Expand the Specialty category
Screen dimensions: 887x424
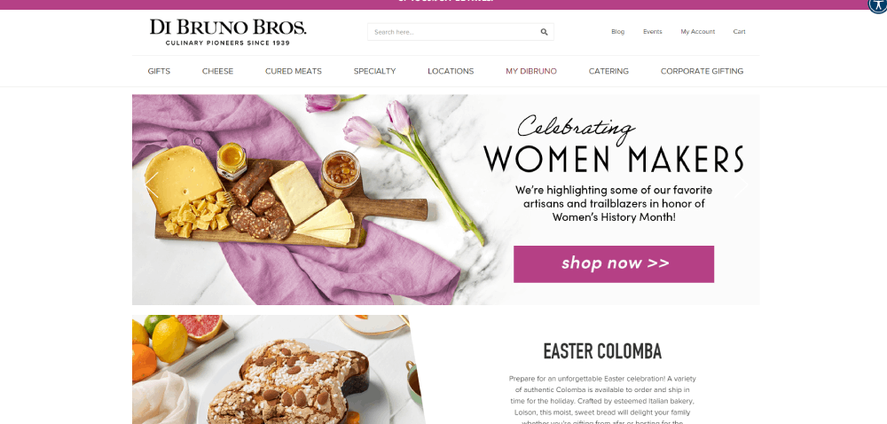374,71
